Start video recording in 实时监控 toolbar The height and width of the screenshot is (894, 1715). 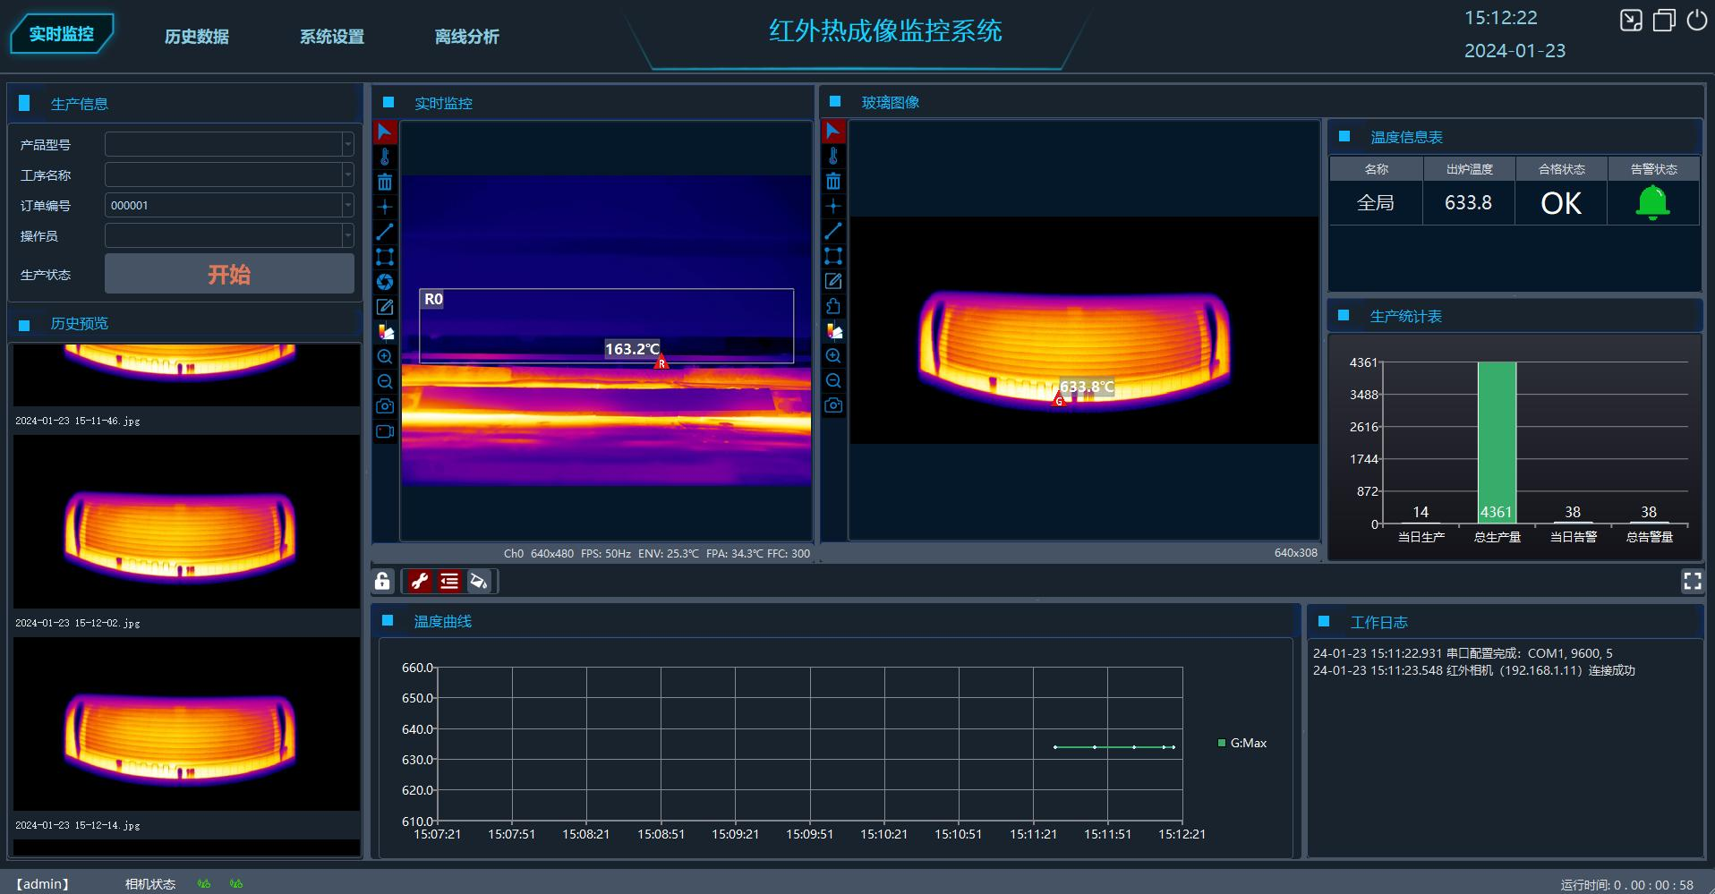click(x=385, y=431)
